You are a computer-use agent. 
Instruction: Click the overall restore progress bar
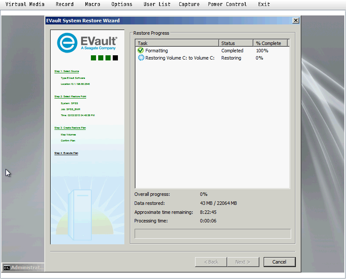click(x=213, y=234)
